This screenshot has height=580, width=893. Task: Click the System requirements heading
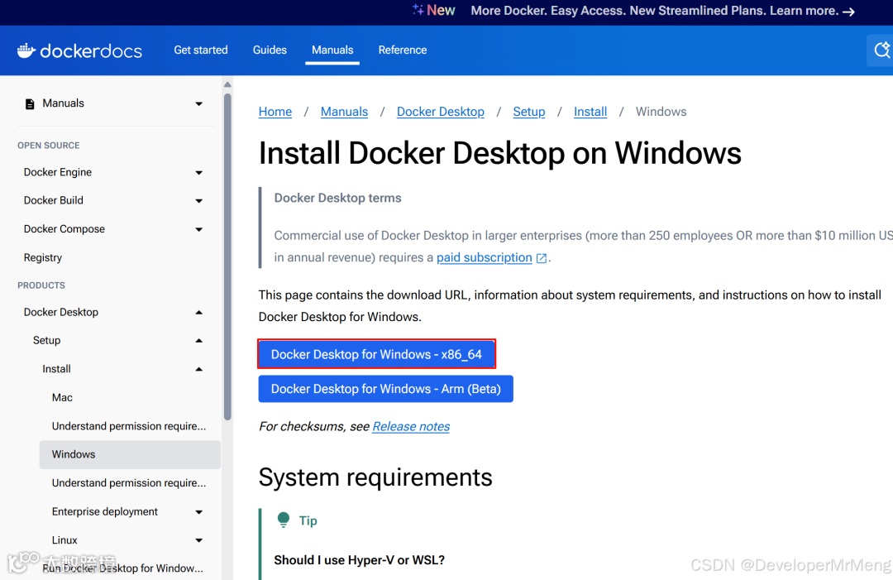(x=375, y=477)
